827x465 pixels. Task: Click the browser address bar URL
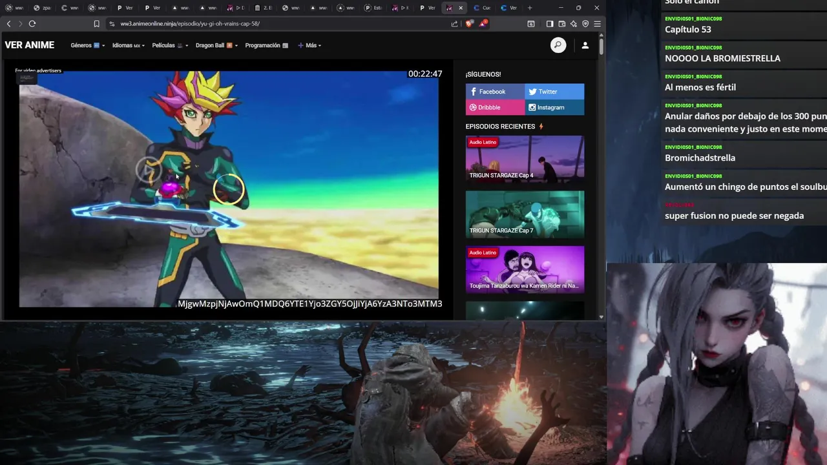click(190, 24)
